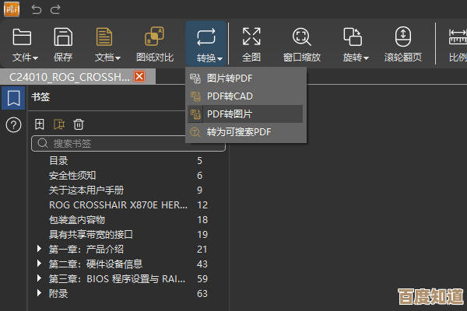Click the 比例 scale ruler tool
This screenshot has width=467, height=311.
tap(458, 45)
